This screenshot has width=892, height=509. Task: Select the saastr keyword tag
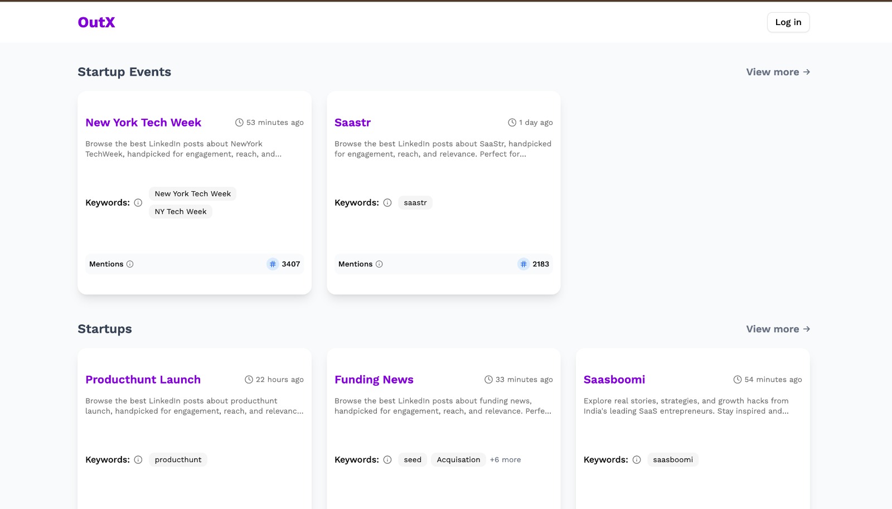point(415,202)
